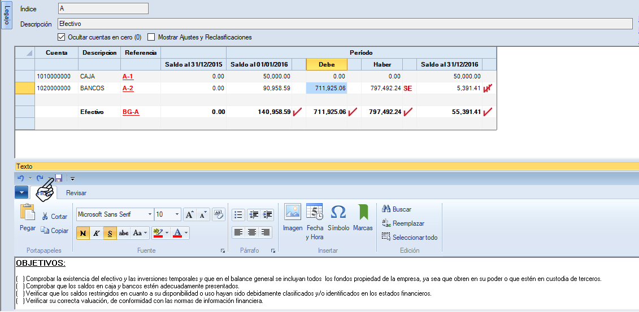Click the Pegar clipboard icon

28,213
